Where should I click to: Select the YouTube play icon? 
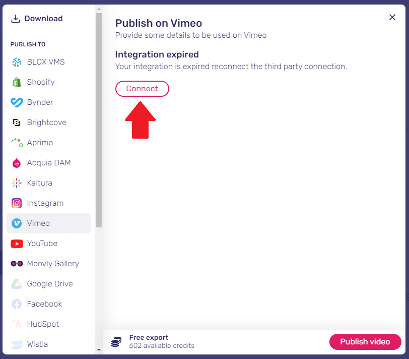[x=17, y=244]
